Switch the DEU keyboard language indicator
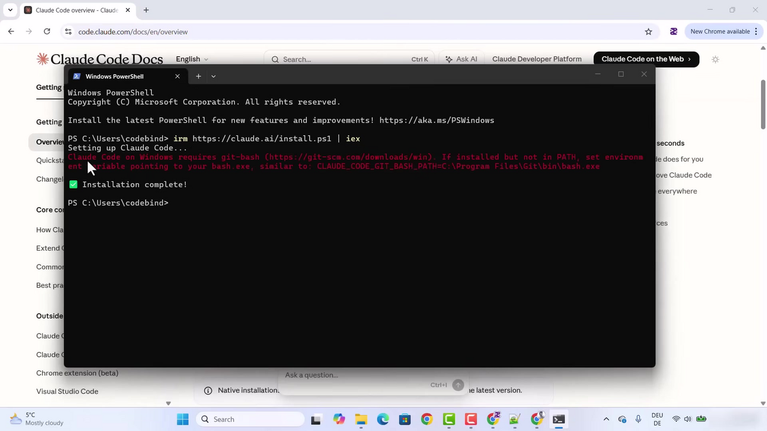The image size is (767, 431). pos(657,419)
